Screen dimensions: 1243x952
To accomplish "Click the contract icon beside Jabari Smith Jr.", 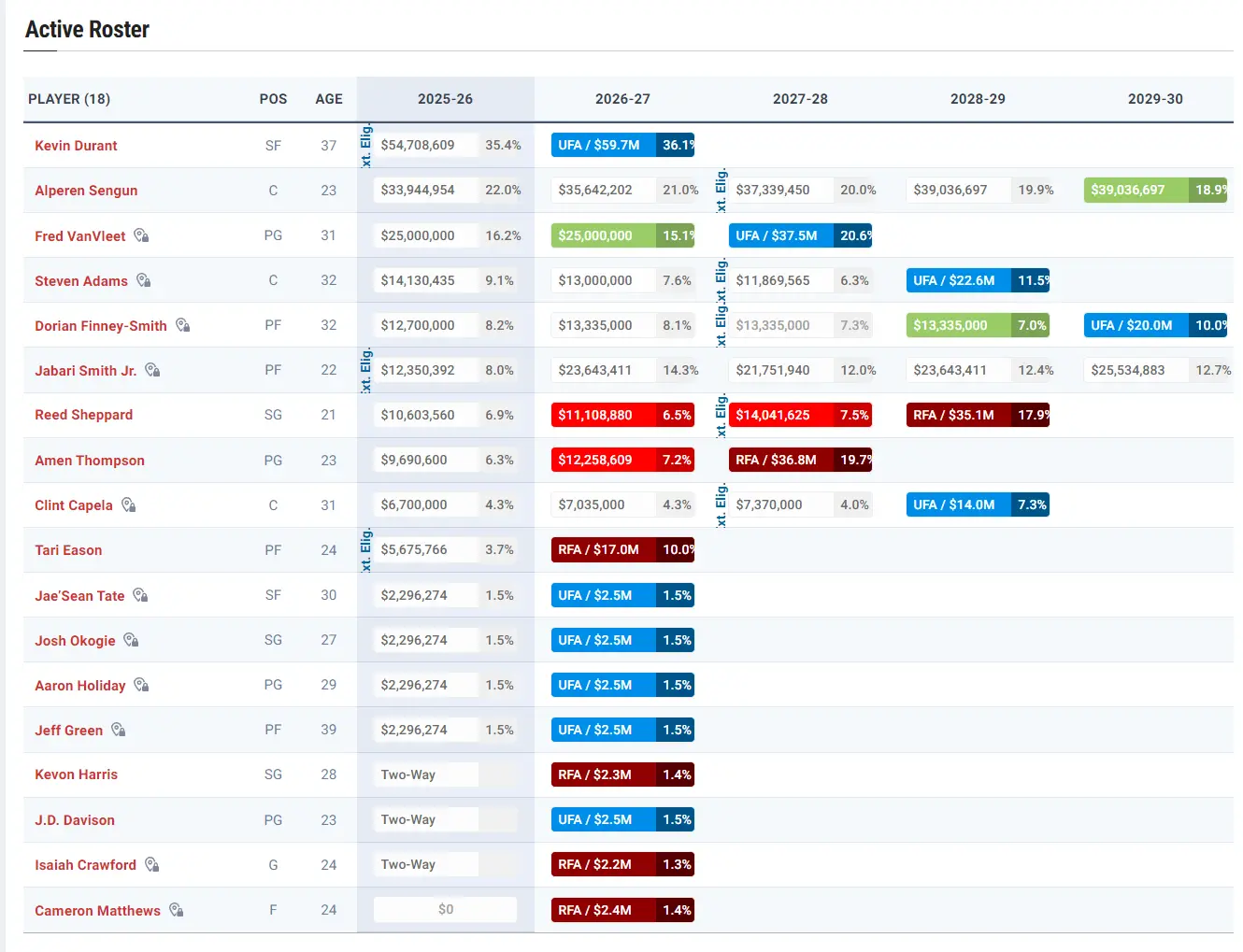I will tap(152, 370).
